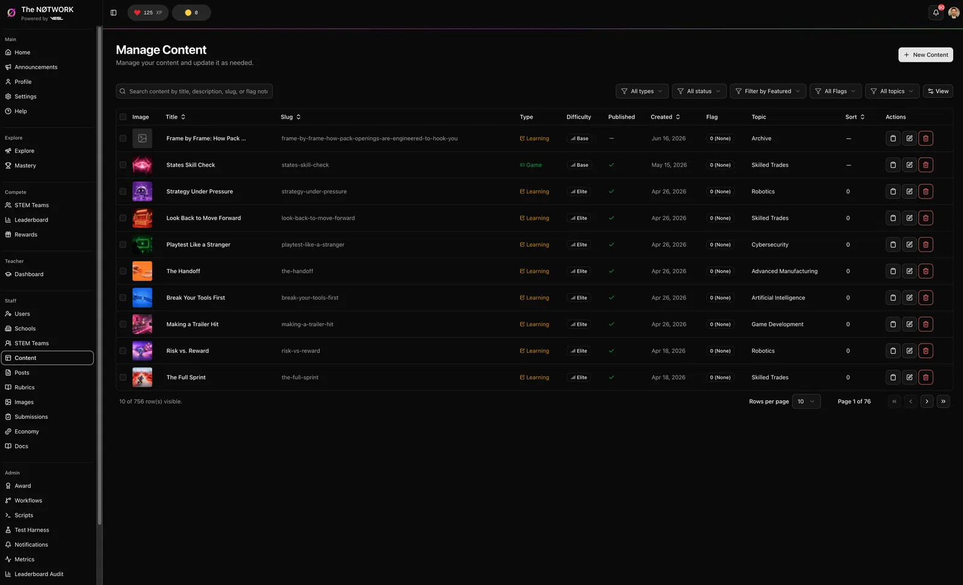Go to the next page arrow
Viewport: 963px width, 585px height.
(927, 401)
